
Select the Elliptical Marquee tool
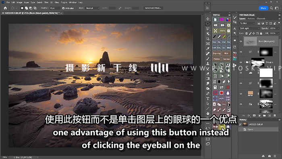(x=208, y=24)
